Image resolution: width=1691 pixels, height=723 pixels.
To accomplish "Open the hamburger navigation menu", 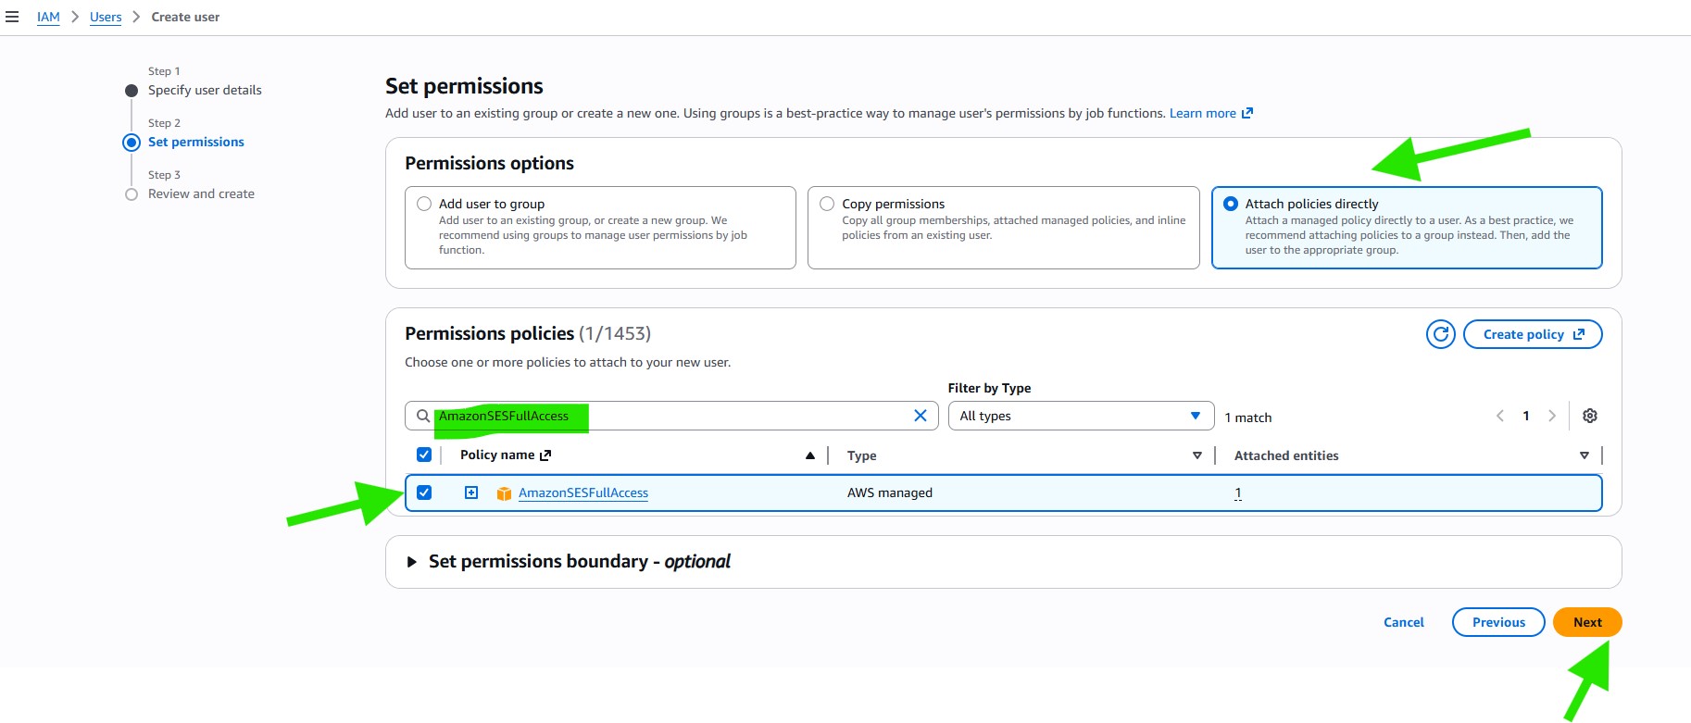I will click(x=12, y=17).
